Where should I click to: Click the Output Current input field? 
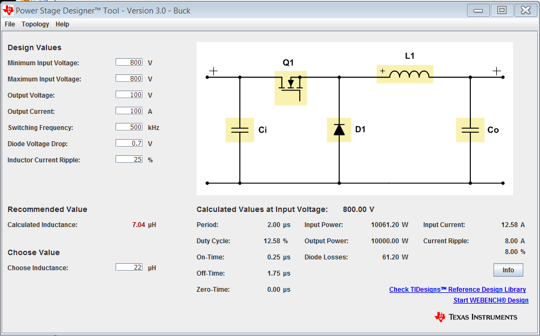tap(129, 111)
